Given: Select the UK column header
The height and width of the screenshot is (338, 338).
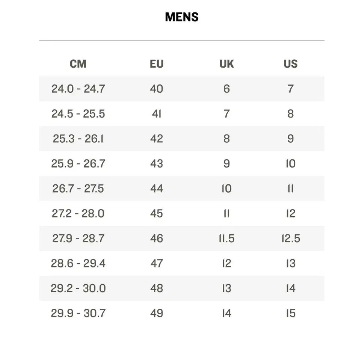Looking at the screenshot, I should click(x=226, y=64).
